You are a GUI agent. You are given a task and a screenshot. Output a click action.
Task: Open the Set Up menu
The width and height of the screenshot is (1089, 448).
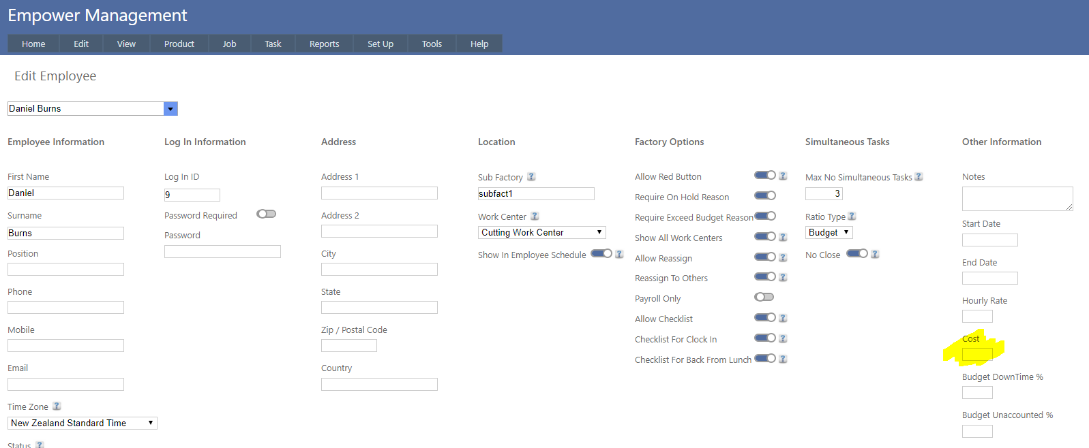point(380,44)
